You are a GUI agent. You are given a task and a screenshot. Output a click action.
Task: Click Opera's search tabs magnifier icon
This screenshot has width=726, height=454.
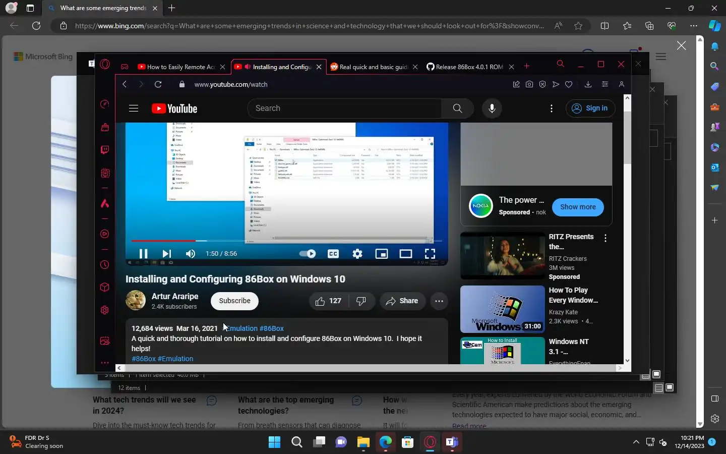pos(560,64)
